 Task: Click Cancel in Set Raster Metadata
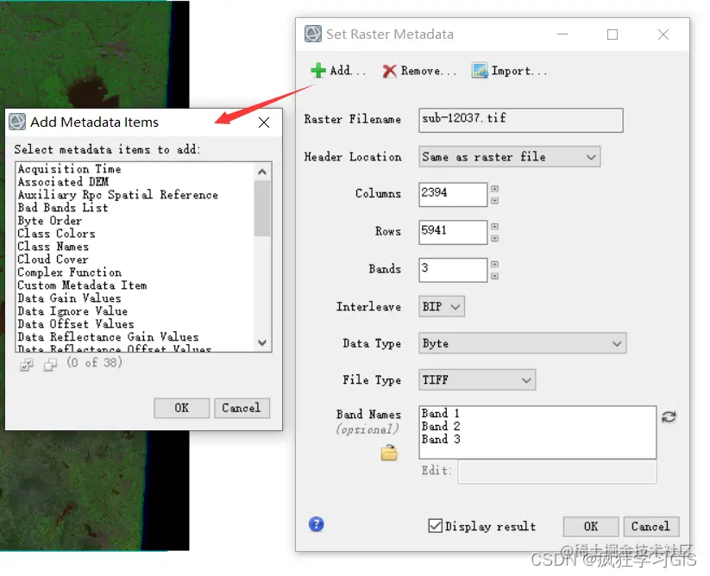(x=651, y=526)
